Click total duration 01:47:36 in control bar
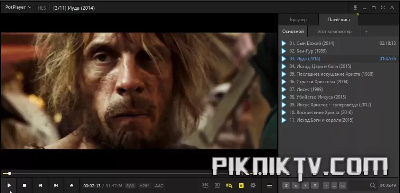Screen dimensions: 400x193 [114, 186]
